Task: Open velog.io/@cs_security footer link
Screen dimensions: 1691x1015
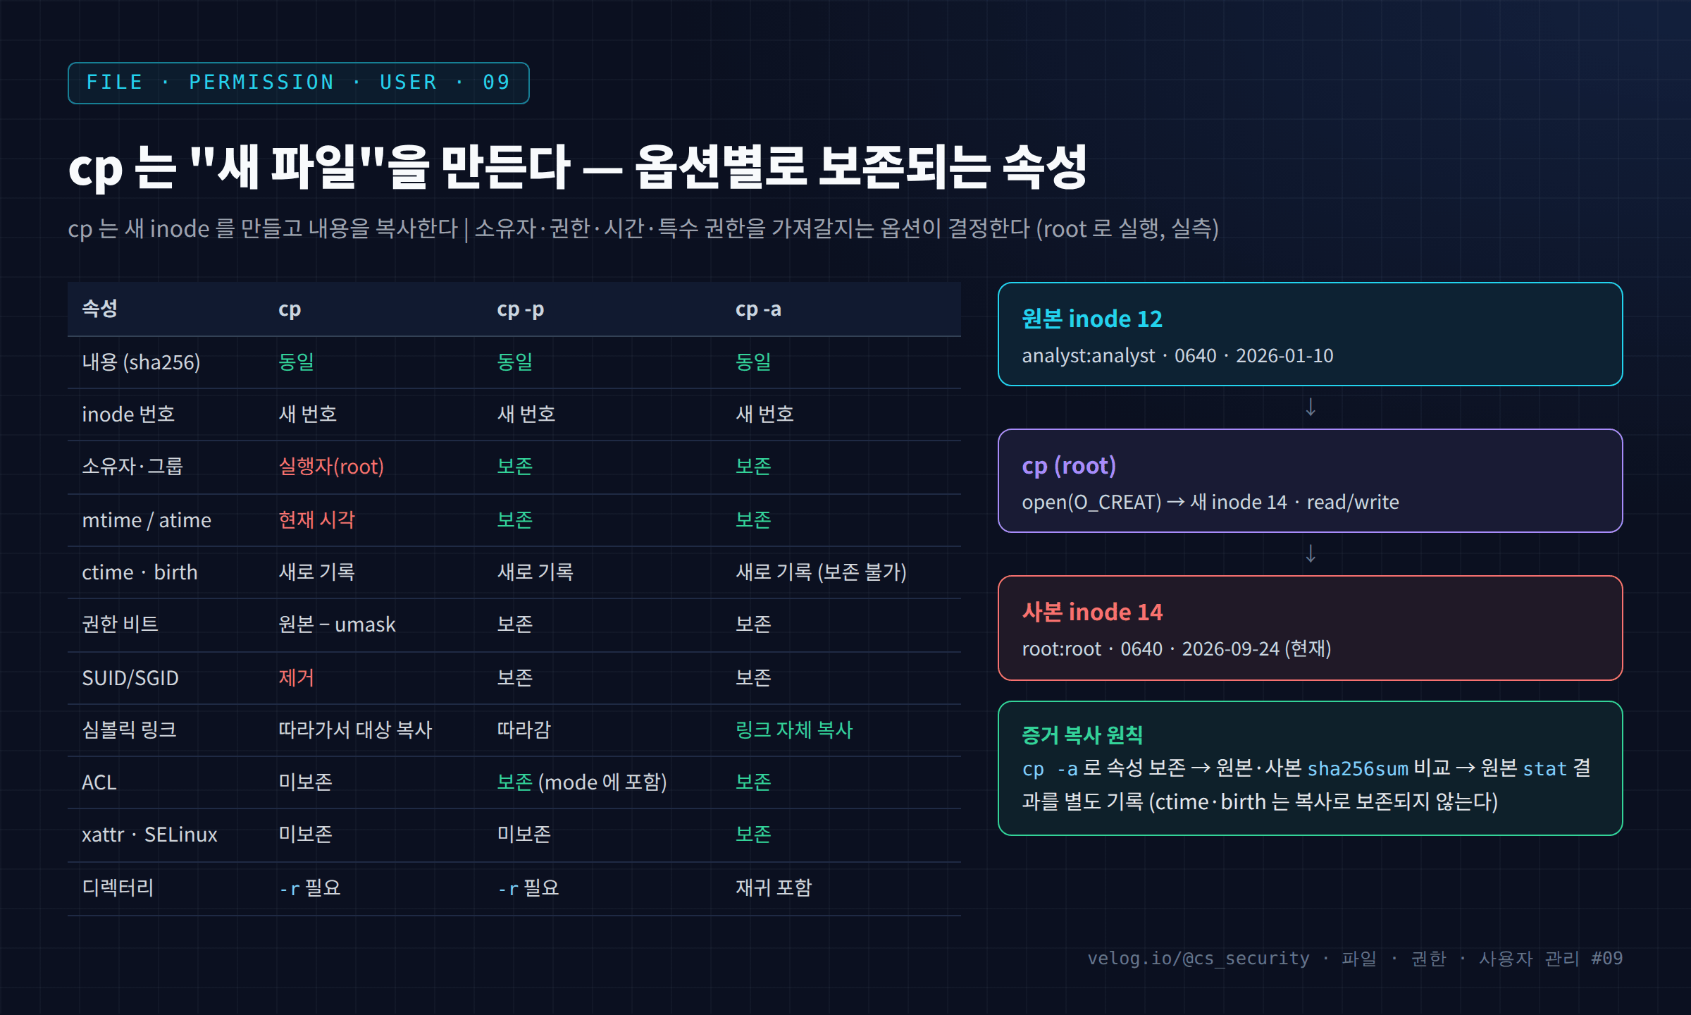Action: tap(1198, 959)
